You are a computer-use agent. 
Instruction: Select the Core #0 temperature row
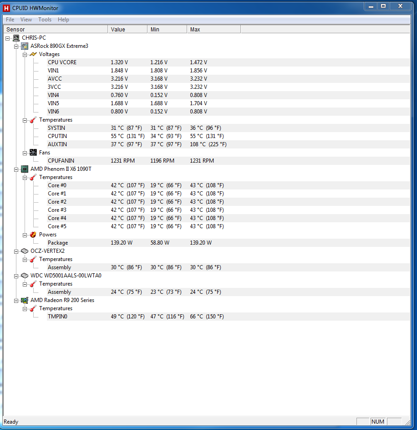point(229,185)
